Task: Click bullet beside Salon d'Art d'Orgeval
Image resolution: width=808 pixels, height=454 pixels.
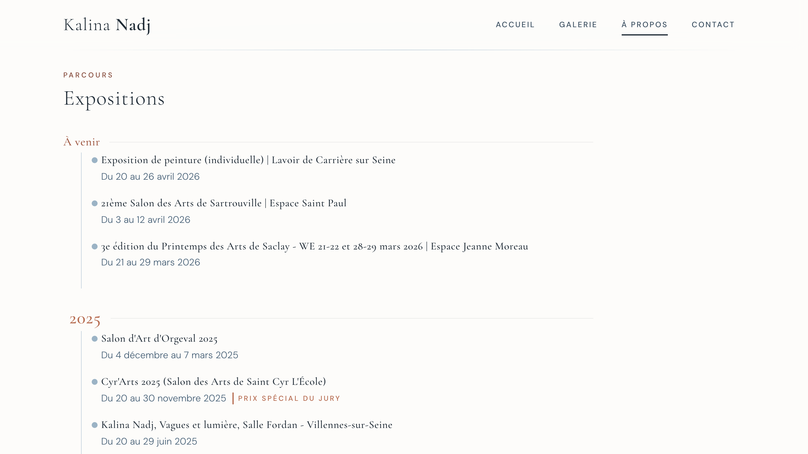Action: point(94,339)
